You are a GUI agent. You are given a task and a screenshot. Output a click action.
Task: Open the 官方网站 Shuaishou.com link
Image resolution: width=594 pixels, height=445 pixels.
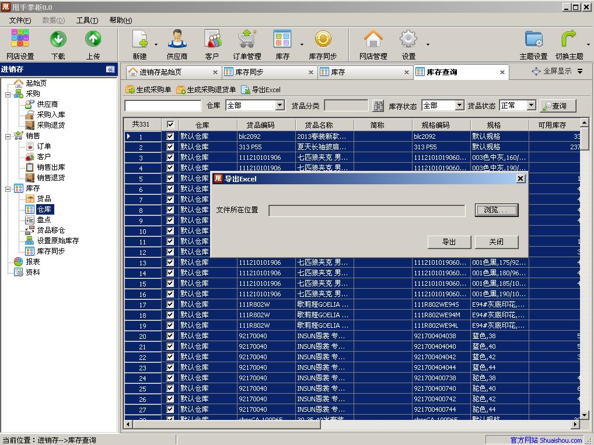click(546, 440)
